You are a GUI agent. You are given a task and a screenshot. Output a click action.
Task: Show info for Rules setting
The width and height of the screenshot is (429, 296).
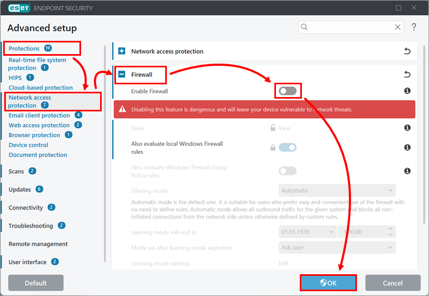click(x=407, y=128)
